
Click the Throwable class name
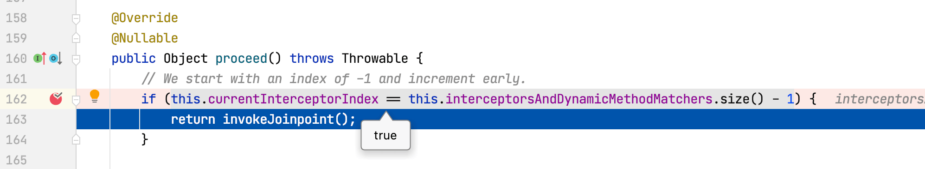[375, 59]
